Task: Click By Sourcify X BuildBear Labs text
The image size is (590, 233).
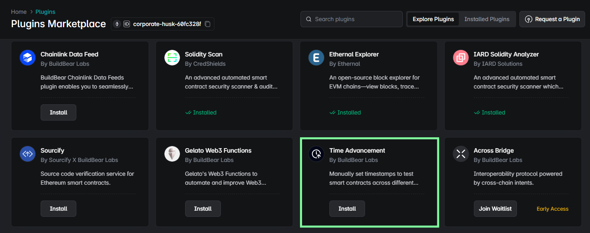Action: click(79, 160)
